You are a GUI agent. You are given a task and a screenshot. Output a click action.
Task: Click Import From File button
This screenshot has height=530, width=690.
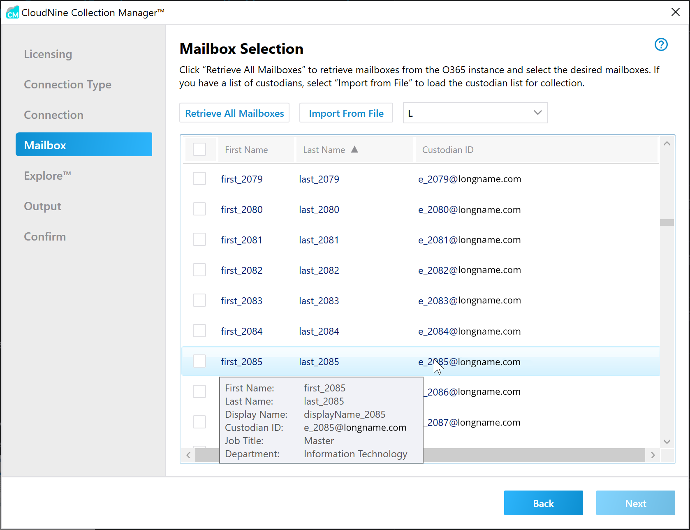point(346,113)
